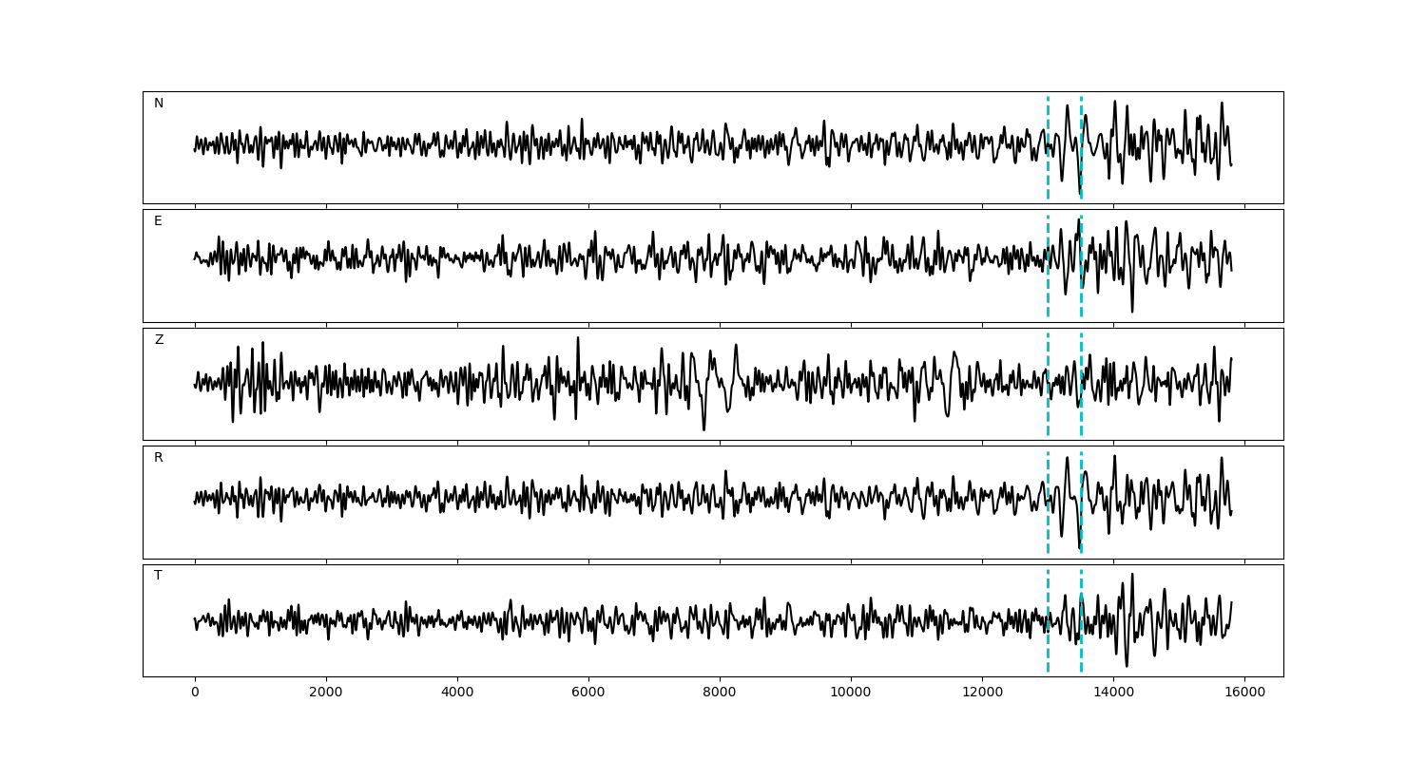Click the 12000 x-axis tick label
Viewport: 1426px width, 760px height.
click(982, 693)
